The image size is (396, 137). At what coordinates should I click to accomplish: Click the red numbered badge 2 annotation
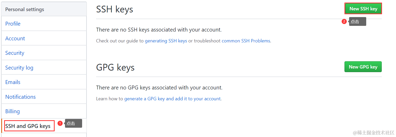tap(344, 21)
